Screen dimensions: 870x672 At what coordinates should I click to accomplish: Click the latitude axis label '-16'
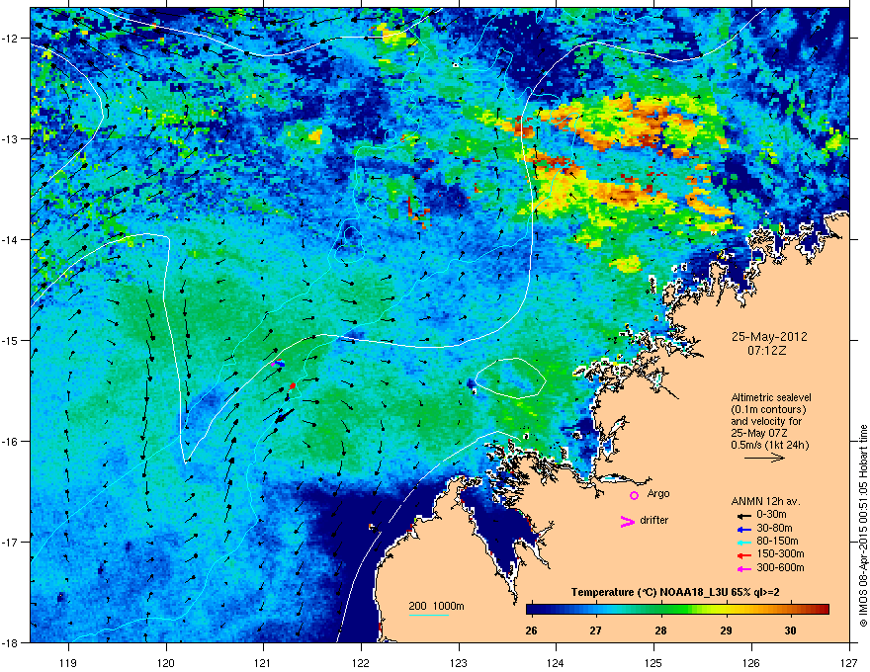pyautogui.click(x=10, y=441)
